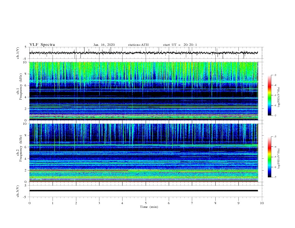
Task: Click the red line at ch.2 spectrogram bottom
Action: [x=143, y=181]
